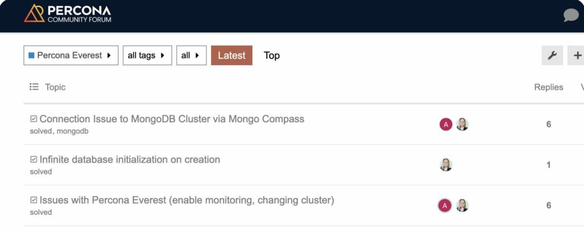Toggle bulk select list icon beside Topic
The height and width of the screenshot is (233, 584).
(x=34, y=87)
